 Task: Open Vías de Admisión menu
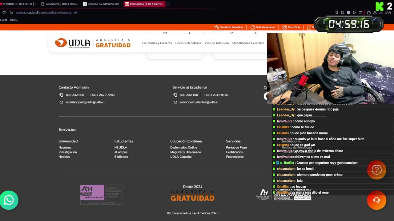click(x=217, y=43)
